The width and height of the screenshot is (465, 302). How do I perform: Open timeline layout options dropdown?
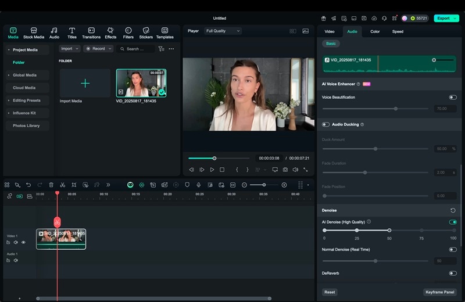point(308,185)
